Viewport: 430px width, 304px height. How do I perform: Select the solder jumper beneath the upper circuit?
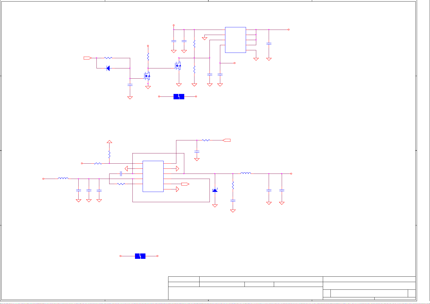179,96
